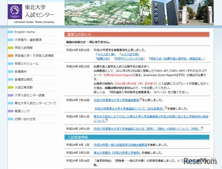Click purple arrow icon beside 大学入試センター試験
Screen dimensions: 222x169
click(x=11, y=95)
